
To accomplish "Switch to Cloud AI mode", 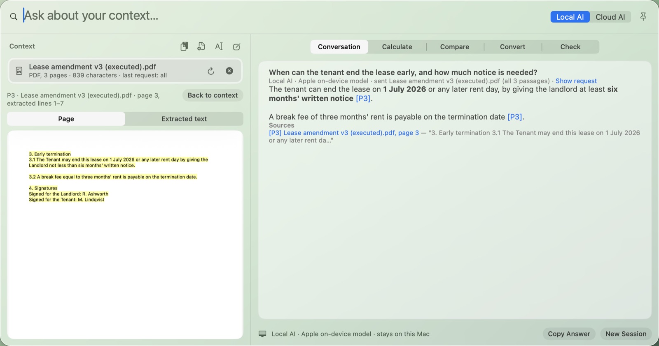I will coord(610,17).
